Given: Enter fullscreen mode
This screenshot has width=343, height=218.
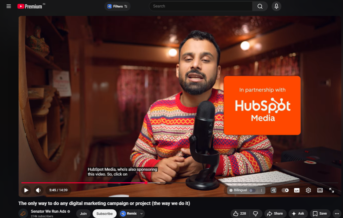Looking at the screenshot, I should tap(331, 190).
